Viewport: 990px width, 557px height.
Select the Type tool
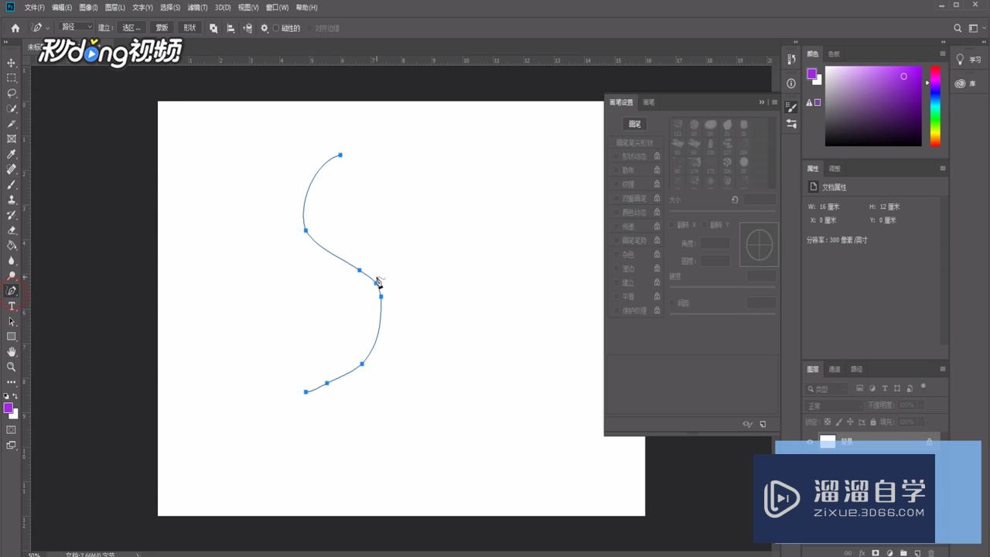tap(12, 306)
